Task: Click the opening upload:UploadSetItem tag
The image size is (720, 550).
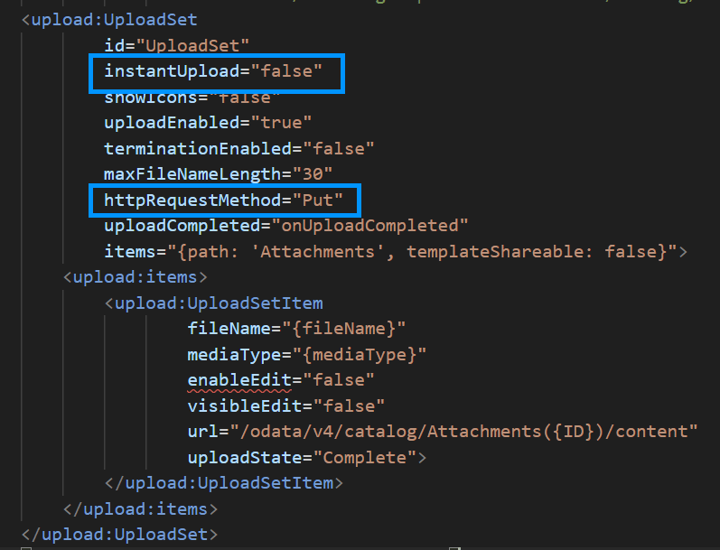Action: pos(214,303)
